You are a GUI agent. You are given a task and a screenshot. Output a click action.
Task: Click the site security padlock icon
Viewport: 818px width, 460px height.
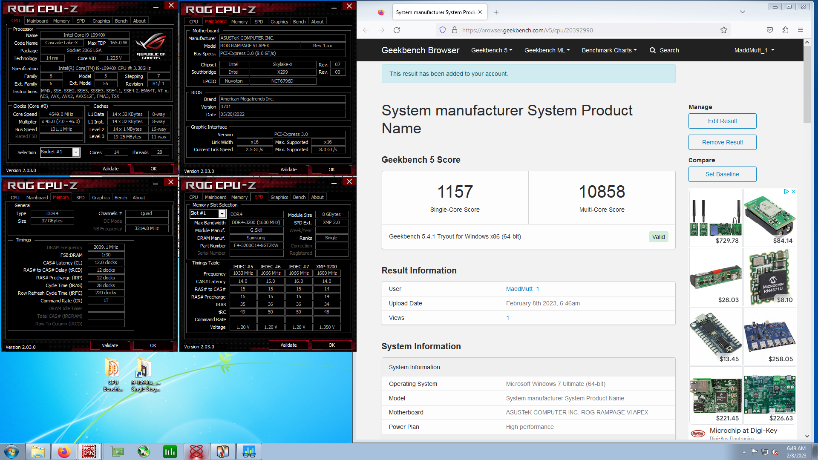(455, 30)
